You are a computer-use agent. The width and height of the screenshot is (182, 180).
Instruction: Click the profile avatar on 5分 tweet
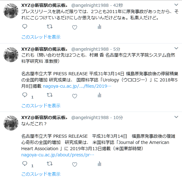(x=11, y=55)
